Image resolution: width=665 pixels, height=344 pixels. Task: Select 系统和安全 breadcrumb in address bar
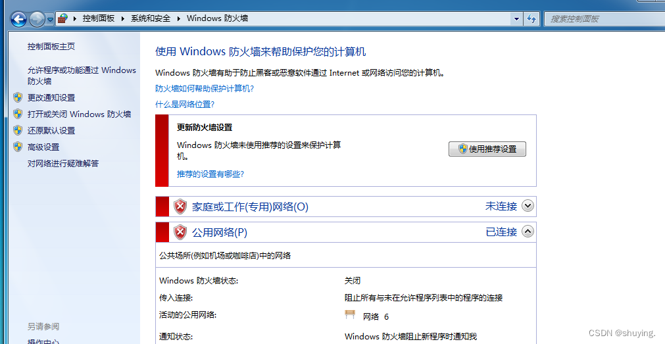point(151,18)
